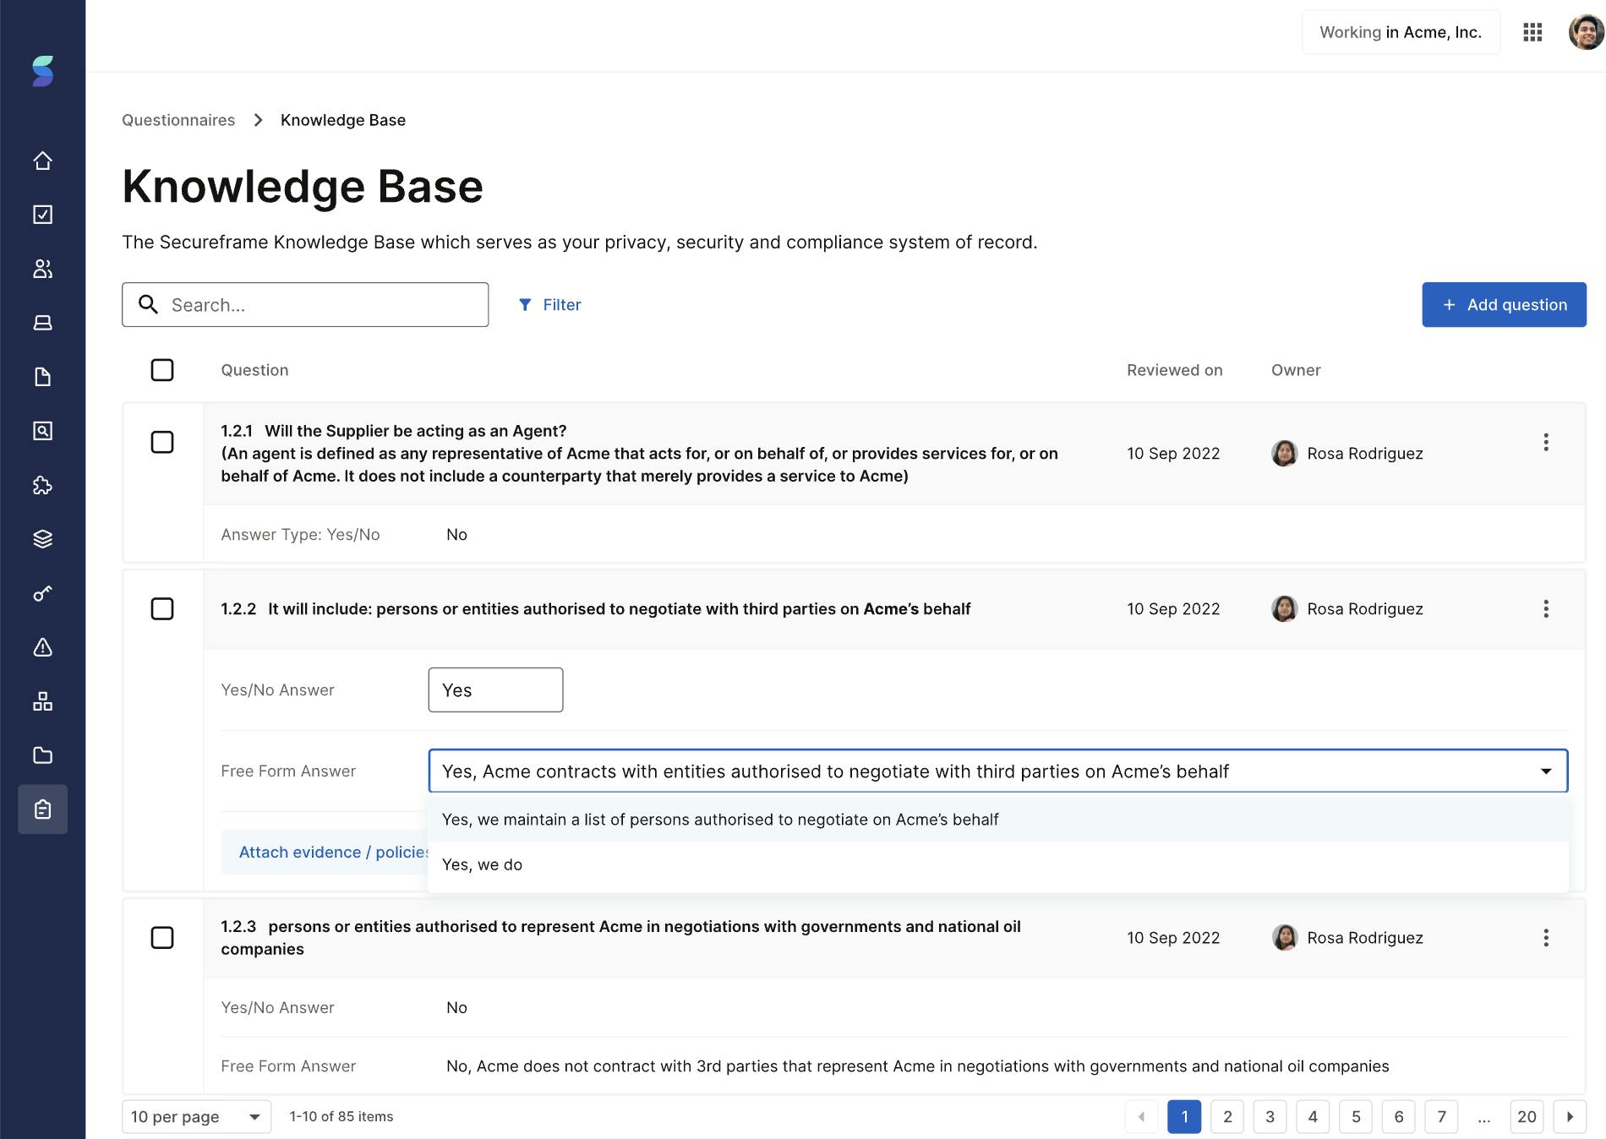
Task: Open the document policies icon in sidebar
Action: click(x=42, y=377)
